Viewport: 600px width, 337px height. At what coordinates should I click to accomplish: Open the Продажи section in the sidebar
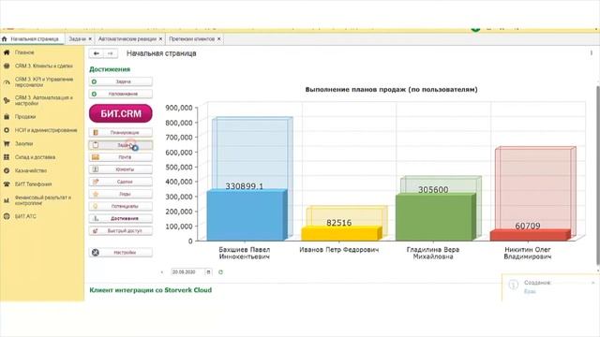point(25,116)
